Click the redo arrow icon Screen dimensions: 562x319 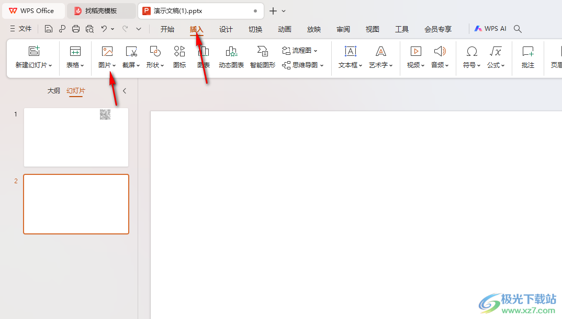pos(125,29)
